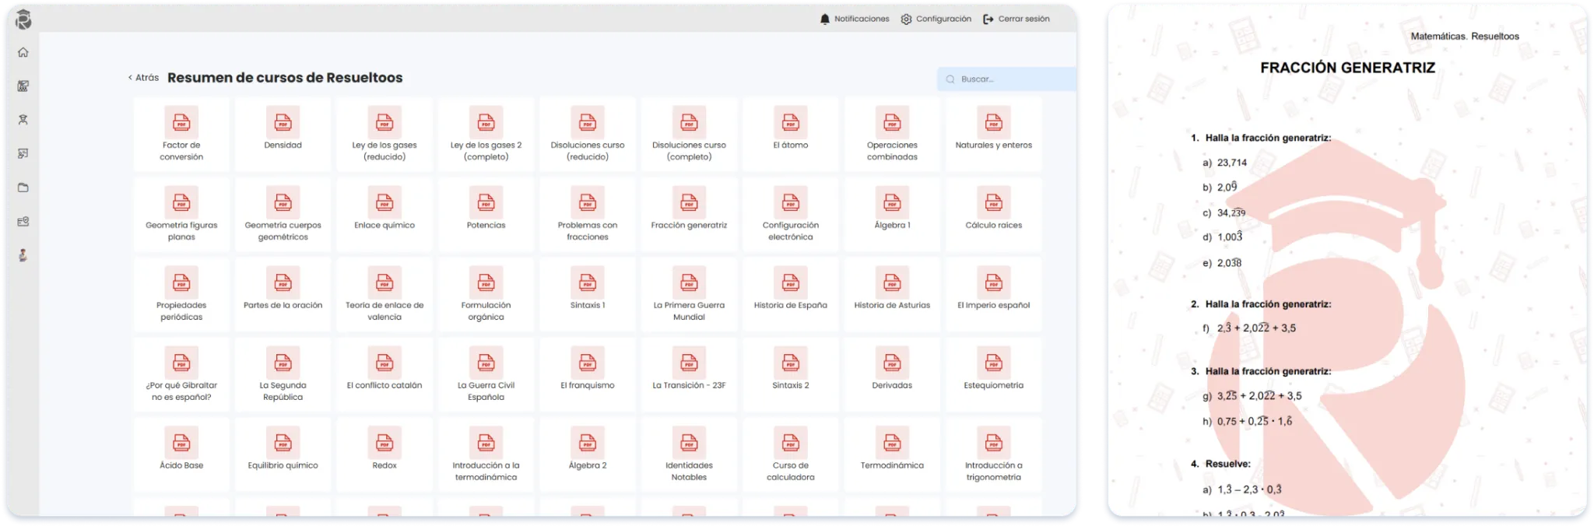Click the graduate student icon in sidebar
1594x526 pixels.
[23, 120]
